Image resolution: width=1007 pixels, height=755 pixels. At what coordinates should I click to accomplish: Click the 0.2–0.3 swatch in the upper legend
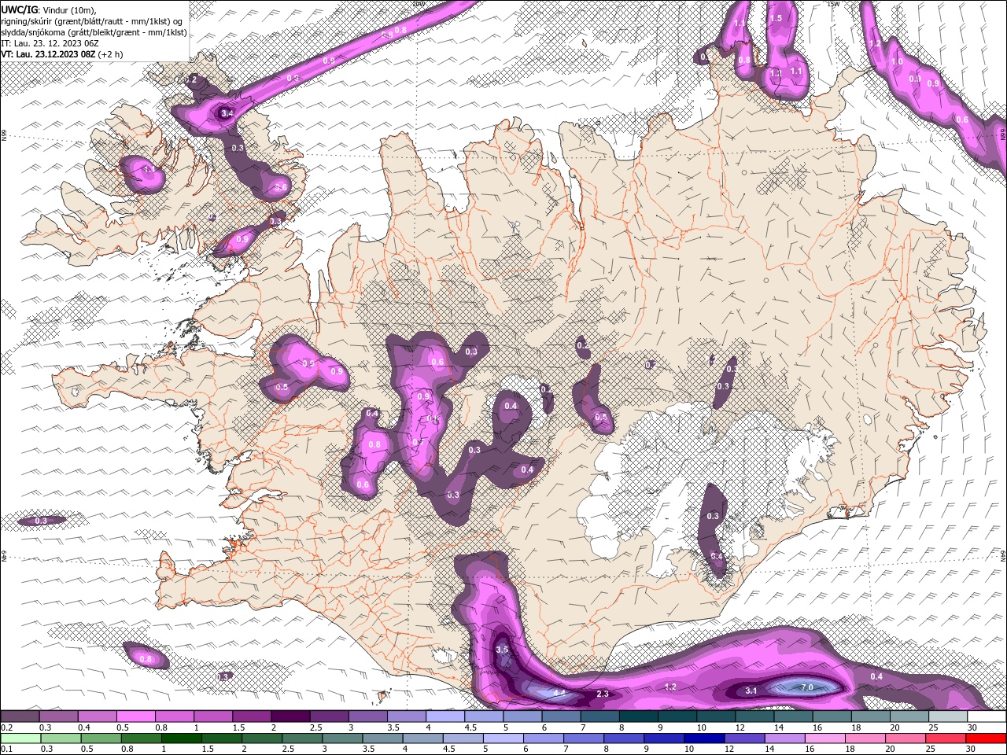point(20,716)
